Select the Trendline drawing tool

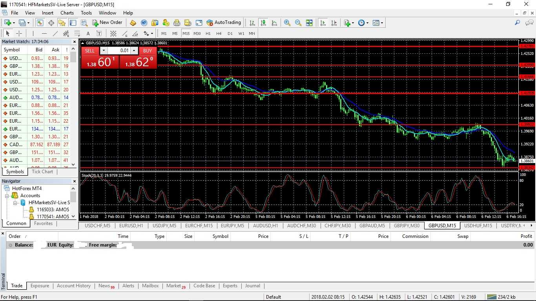pos(55,33)
